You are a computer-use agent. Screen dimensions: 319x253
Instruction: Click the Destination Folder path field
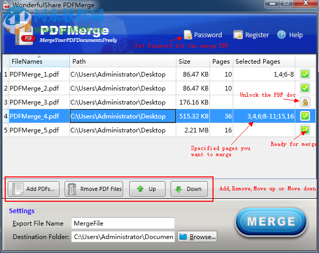point(123,237)
